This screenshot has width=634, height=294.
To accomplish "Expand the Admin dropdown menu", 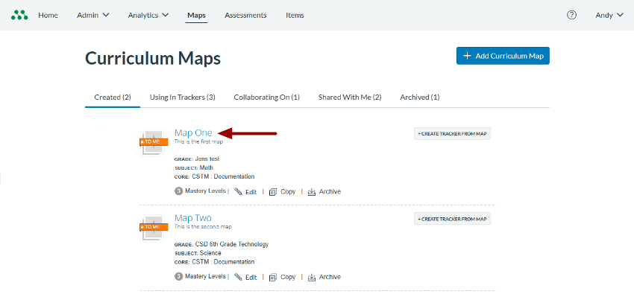I will tap(93, 16).
